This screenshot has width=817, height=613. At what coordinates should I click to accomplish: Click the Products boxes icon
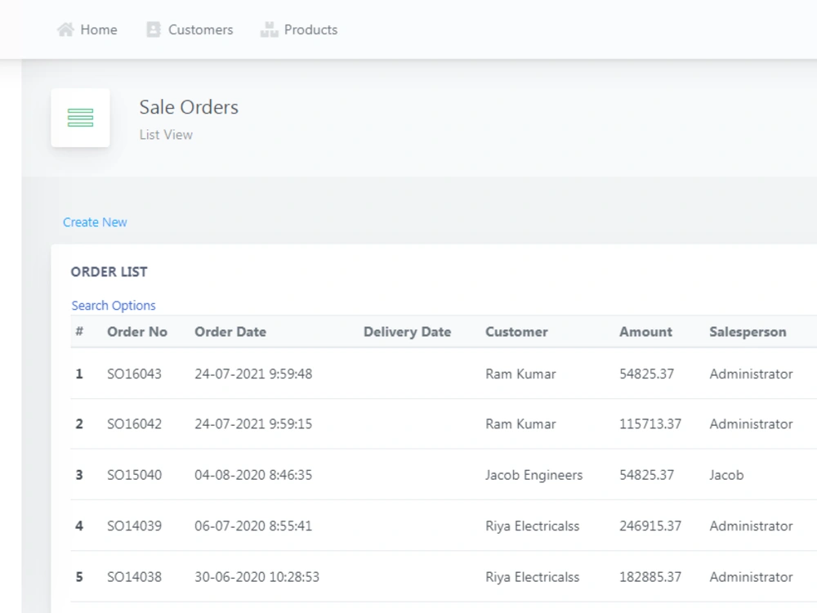click(269, 29)
